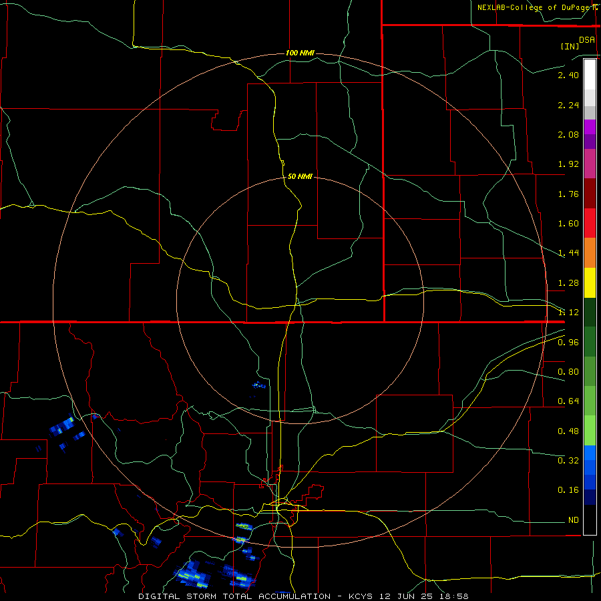The width and height of the screenshot is (601, 601).
Task: Click the magenta-pink band near 1.92
Action: 590,164
